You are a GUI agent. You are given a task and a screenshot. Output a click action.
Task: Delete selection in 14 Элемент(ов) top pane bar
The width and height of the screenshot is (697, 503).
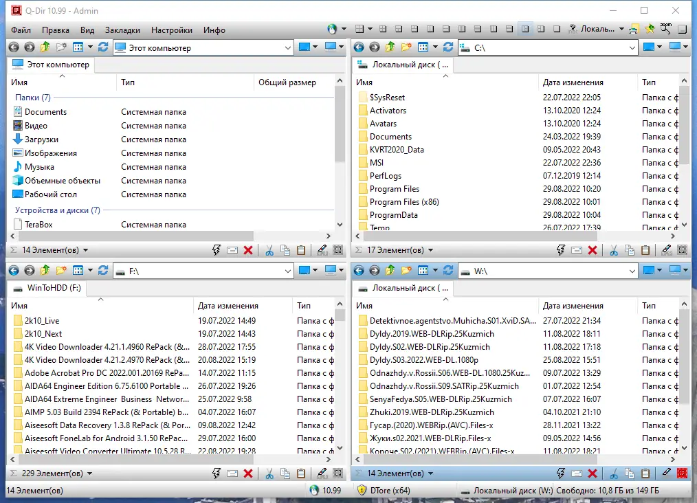(x=248, y=250)
